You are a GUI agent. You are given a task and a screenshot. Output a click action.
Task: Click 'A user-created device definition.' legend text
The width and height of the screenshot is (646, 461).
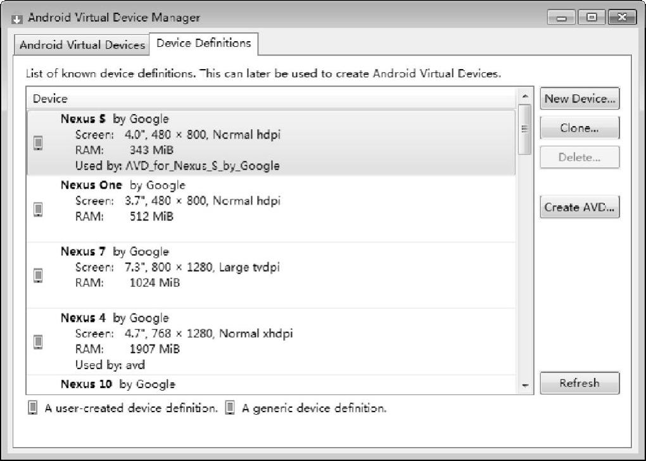(131, 408)
